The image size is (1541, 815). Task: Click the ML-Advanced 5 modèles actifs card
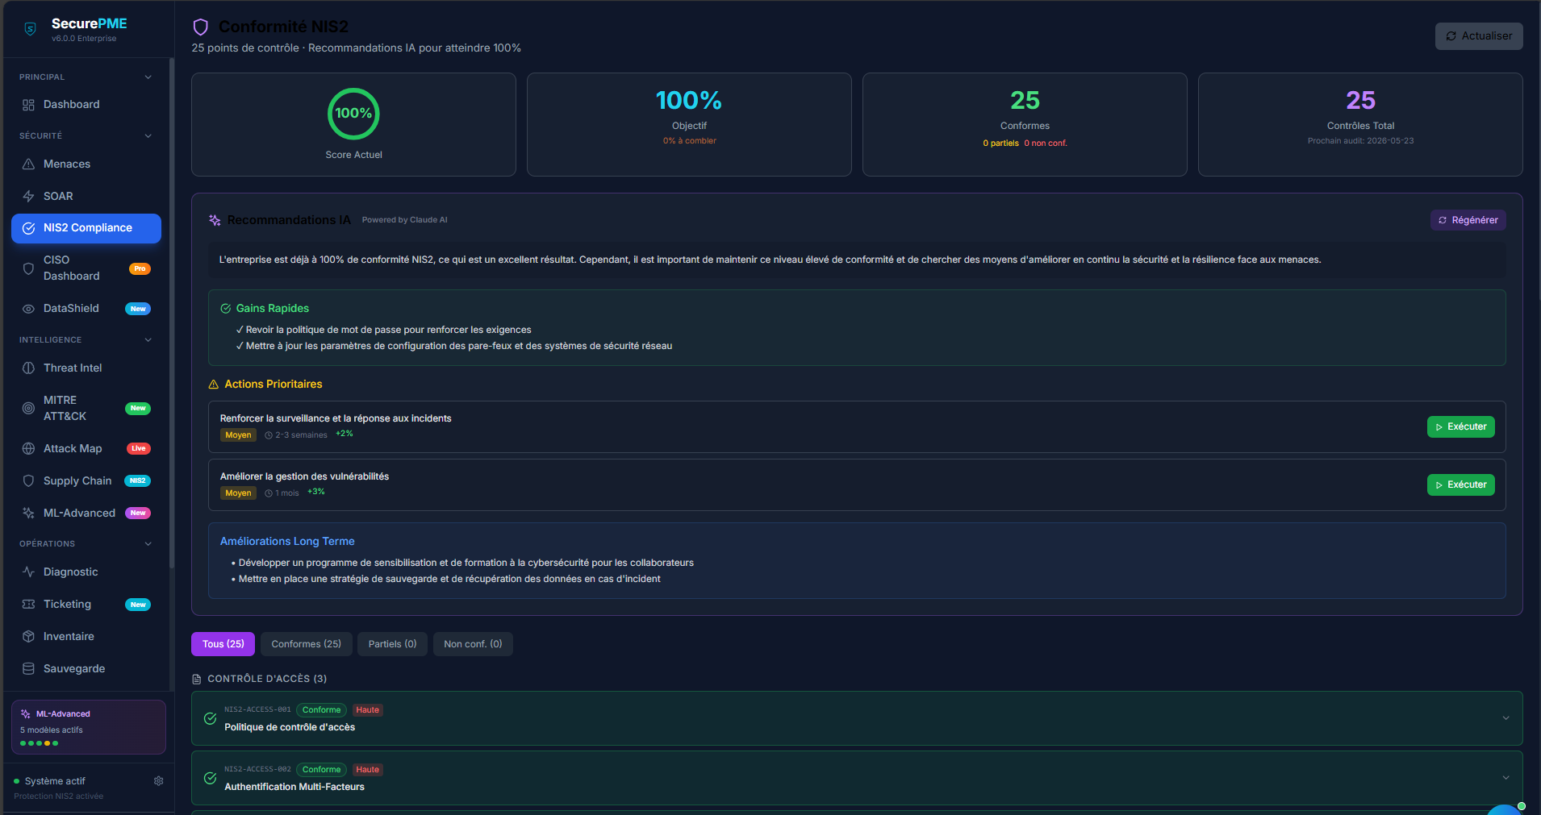[x=89, y=727]
